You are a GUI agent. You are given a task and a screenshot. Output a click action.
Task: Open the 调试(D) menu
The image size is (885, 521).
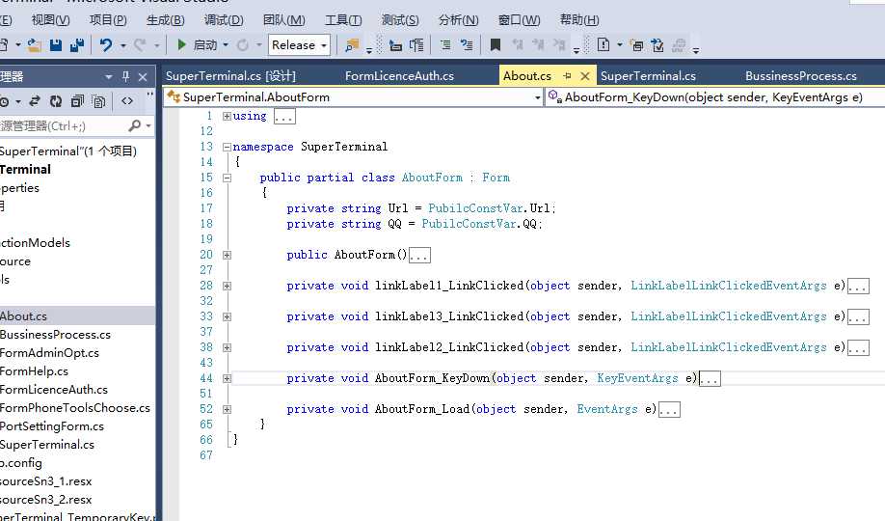click(x=224, y=20)
